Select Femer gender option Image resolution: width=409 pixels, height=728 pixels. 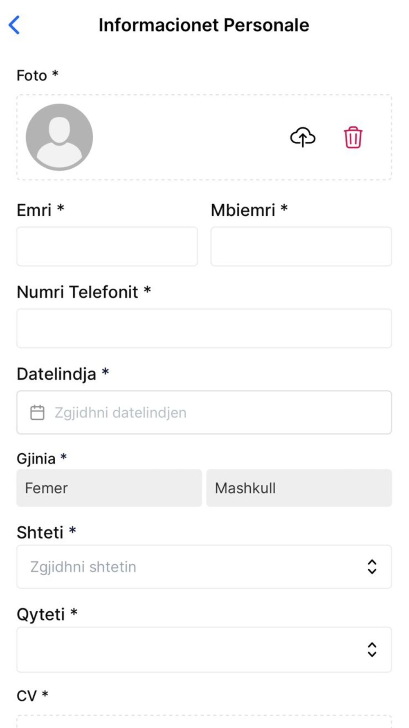[x=109, y=488]
